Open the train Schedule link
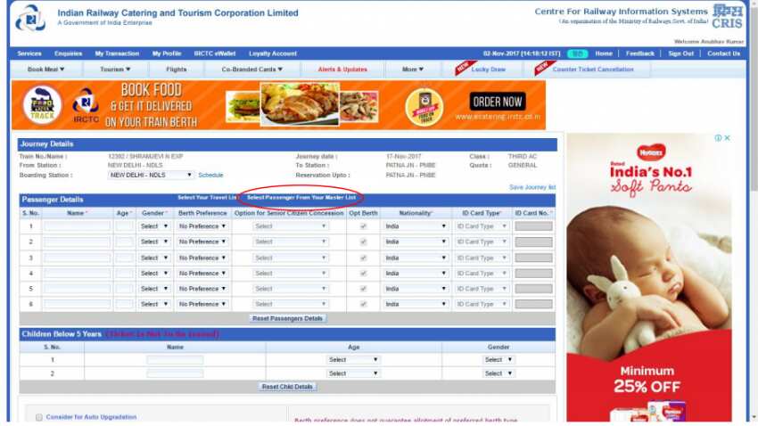The height and width of the screenshot is (426, 758). [210, 175]
